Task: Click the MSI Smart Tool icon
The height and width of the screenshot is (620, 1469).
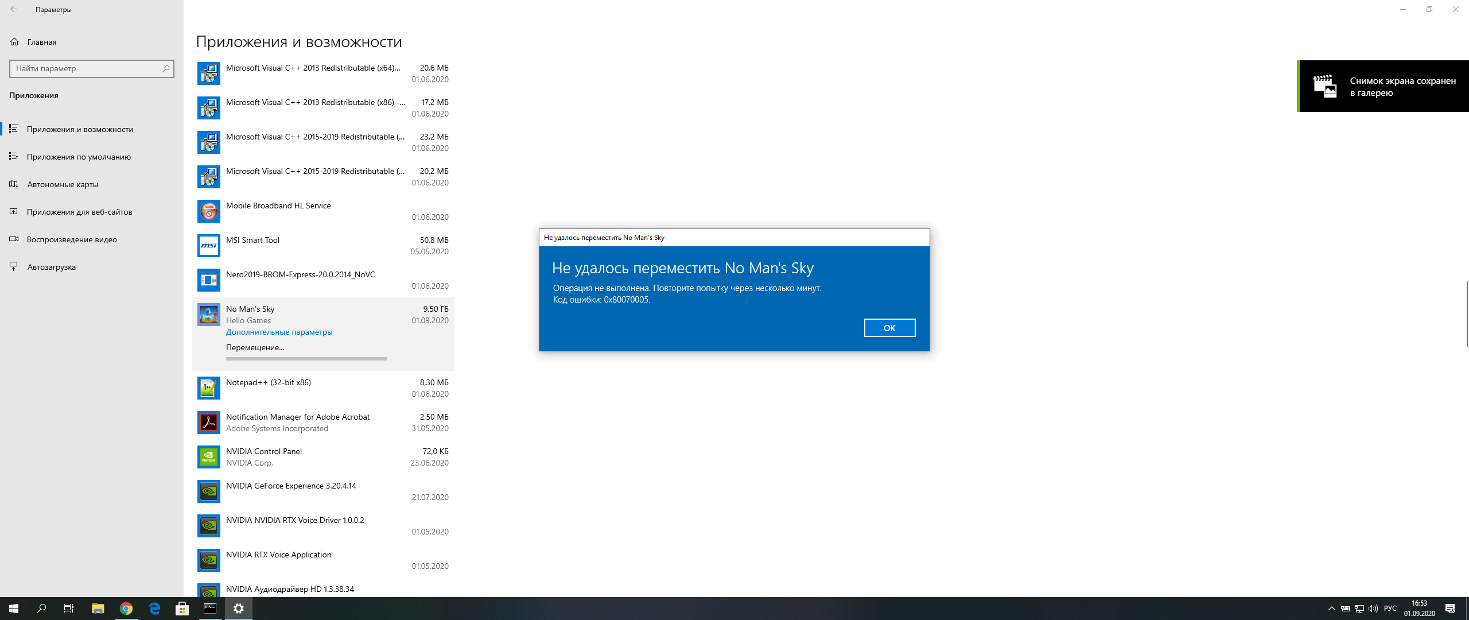Action: [209, 246]
